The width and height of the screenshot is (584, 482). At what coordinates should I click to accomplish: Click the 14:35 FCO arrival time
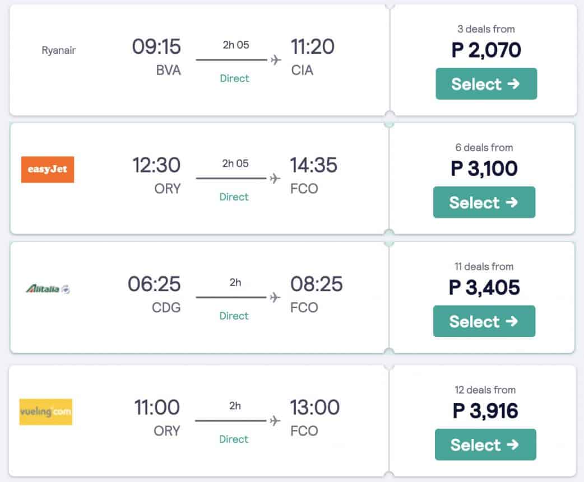coord(314,165)
